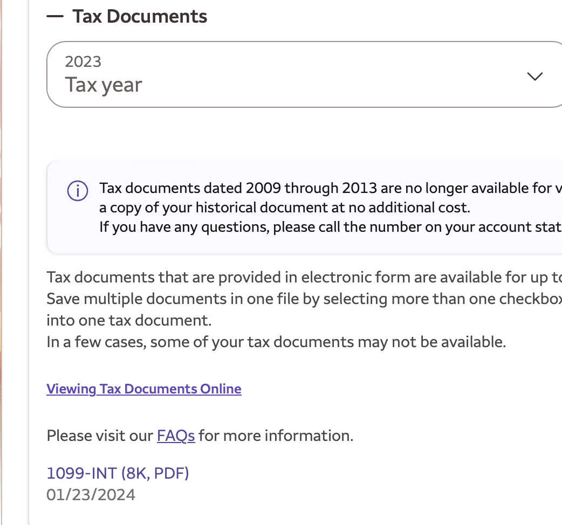The width and height of the screenshot is (562, 525).
Task: Click the "In a few cases" availability sentence
Action: pyautogui.click(x=276, y=342)
